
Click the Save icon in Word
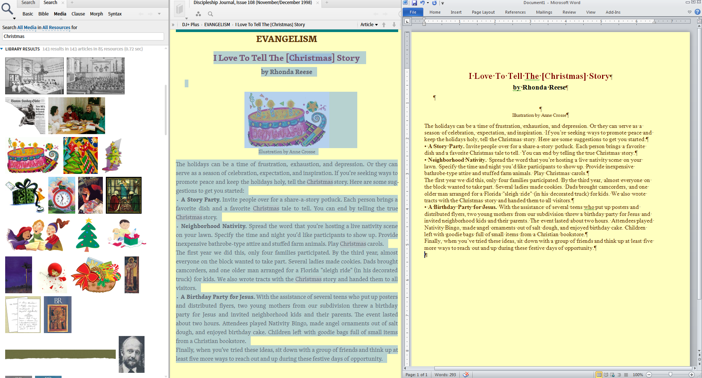pyautogui.click(x=414, y=3)
